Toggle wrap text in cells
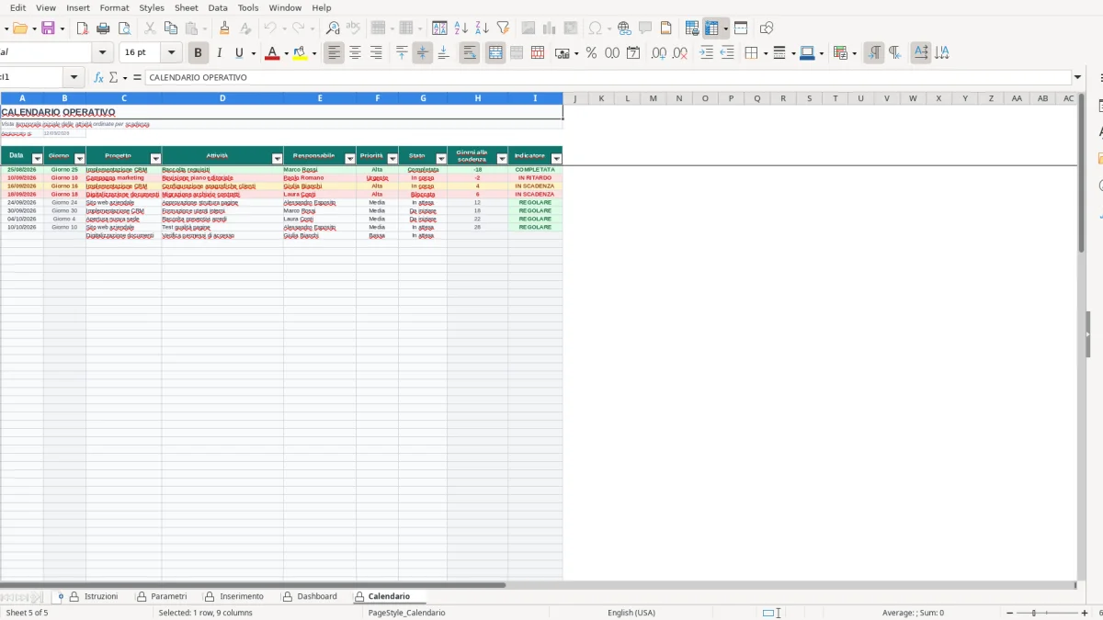Screen dimensions: 1103x620 [x=470, y=53]
